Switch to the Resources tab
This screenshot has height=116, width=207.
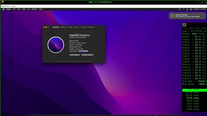pyautogui.click(x=91, y=27)
